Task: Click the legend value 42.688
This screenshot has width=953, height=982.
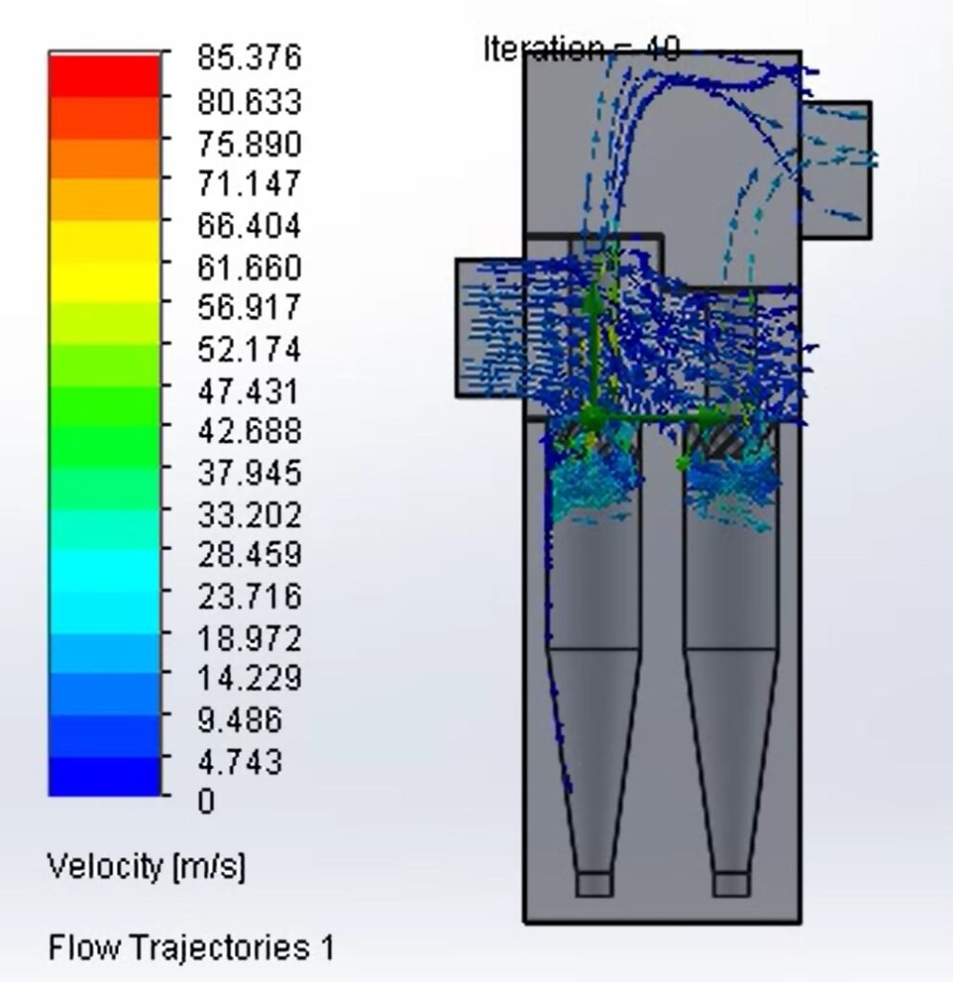Action: (x=248, y=432)
